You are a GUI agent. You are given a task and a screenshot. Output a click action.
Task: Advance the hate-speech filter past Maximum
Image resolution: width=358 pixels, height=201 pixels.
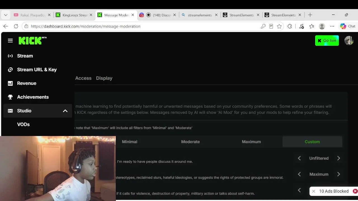coord(338,174)
